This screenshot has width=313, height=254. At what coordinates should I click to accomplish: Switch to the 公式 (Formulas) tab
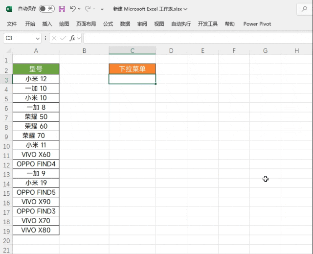[x=108, y=24]
